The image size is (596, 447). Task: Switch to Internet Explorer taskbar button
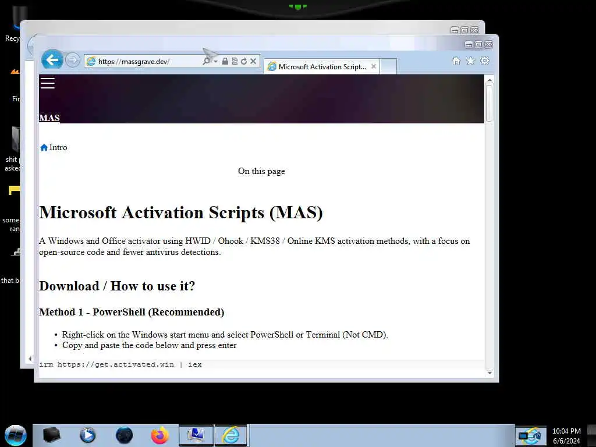pyautogui.click(x=231, y=435)
